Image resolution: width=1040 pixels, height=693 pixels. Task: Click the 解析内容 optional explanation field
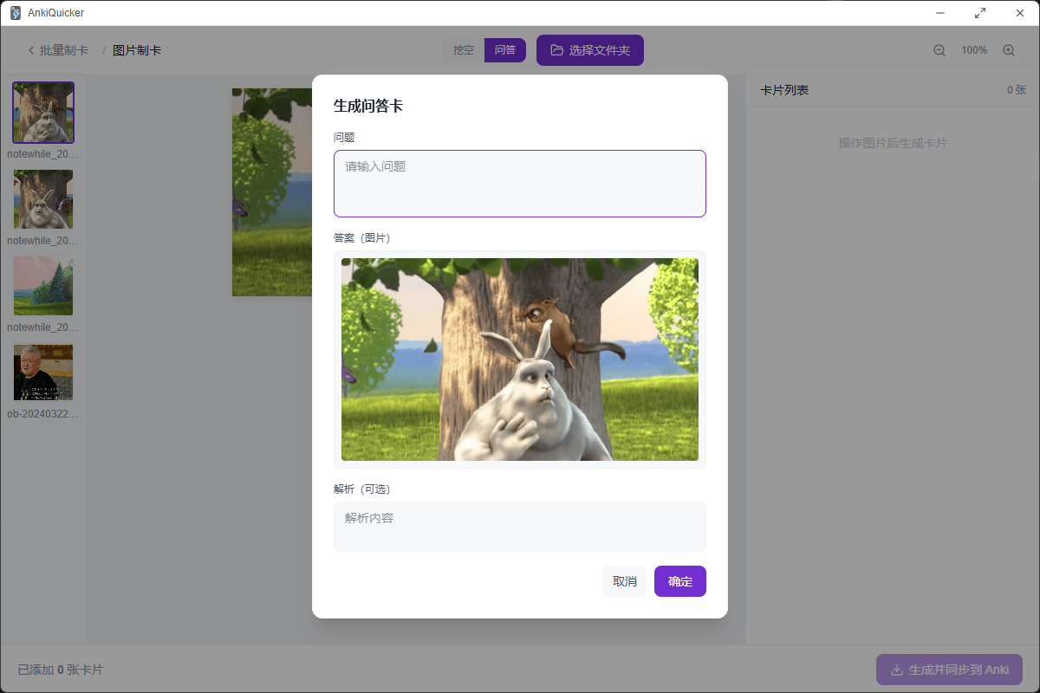click(x=520, y=527)
